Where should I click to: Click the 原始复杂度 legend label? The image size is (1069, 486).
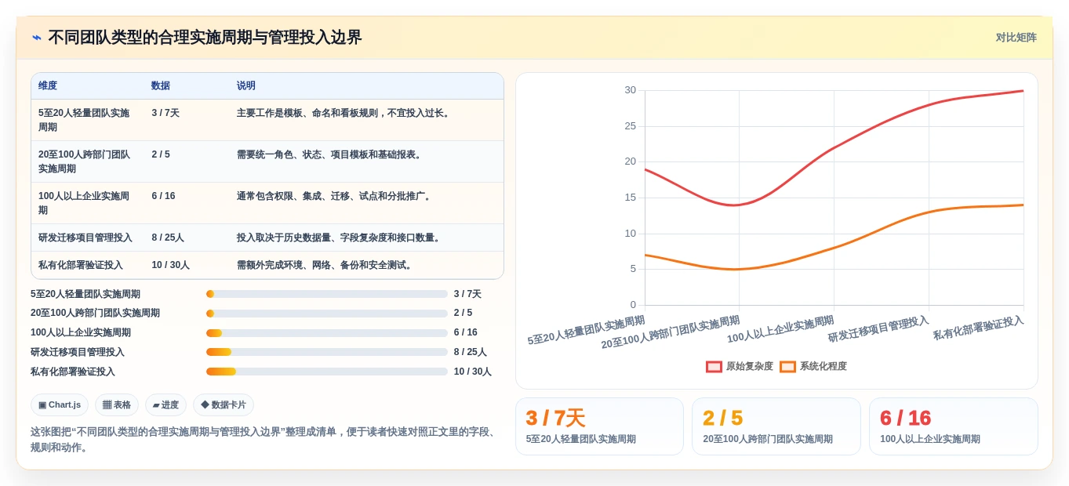point(749,366)
